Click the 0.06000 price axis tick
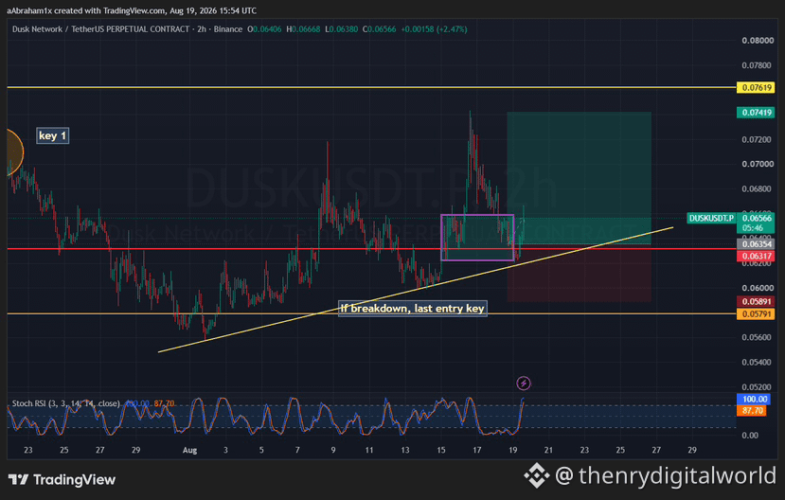785x500 pixels. click(x=757, y=288)
